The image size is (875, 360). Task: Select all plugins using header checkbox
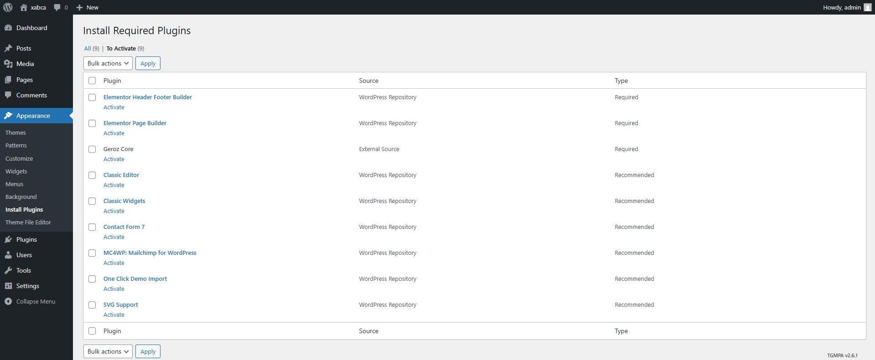coord(92,81)
